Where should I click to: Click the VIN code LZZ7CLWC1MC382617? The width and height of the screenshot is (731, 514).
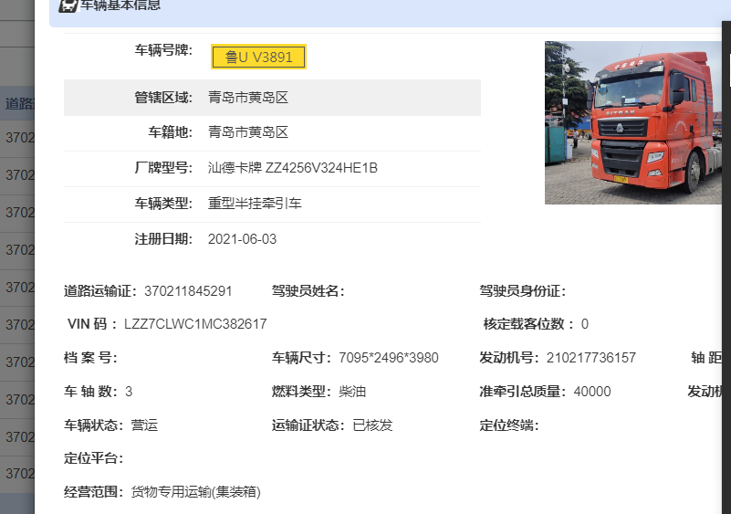click(195, 324)
